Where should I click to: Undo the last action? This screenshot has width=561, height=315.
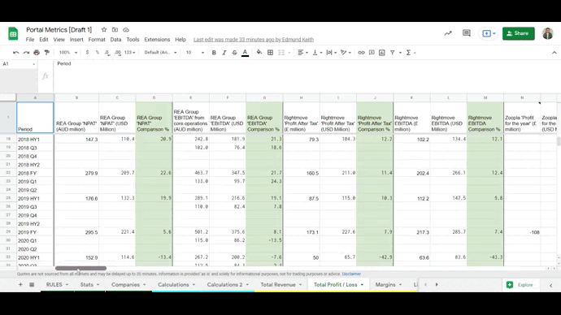pyautogui.click(x=15, y=53)
